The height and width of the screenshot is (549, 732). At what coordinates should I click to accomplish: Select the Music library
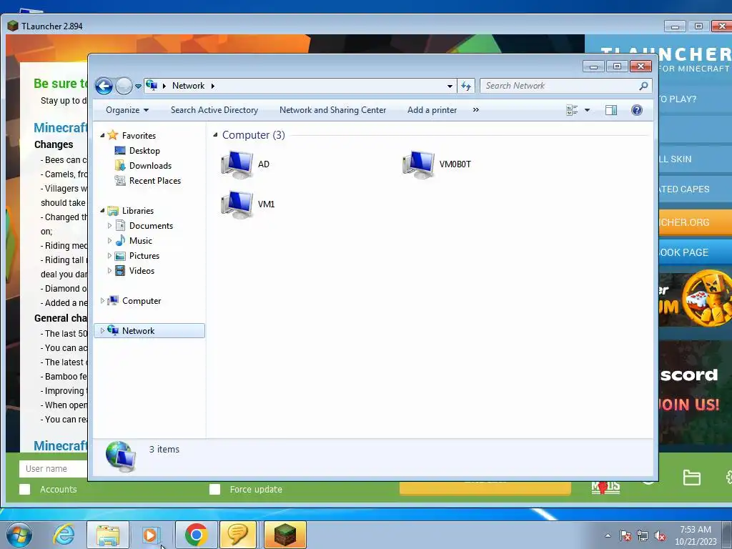[x=141, y=240]
